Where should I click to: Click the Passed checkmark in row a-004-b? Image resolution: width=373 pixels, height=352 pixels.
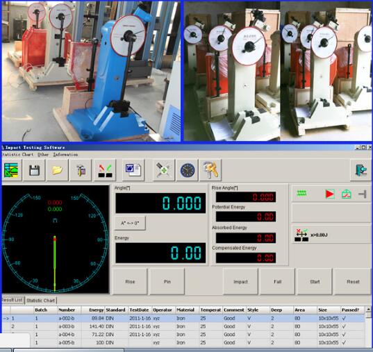pyautogui.click(x=344, y=335)
